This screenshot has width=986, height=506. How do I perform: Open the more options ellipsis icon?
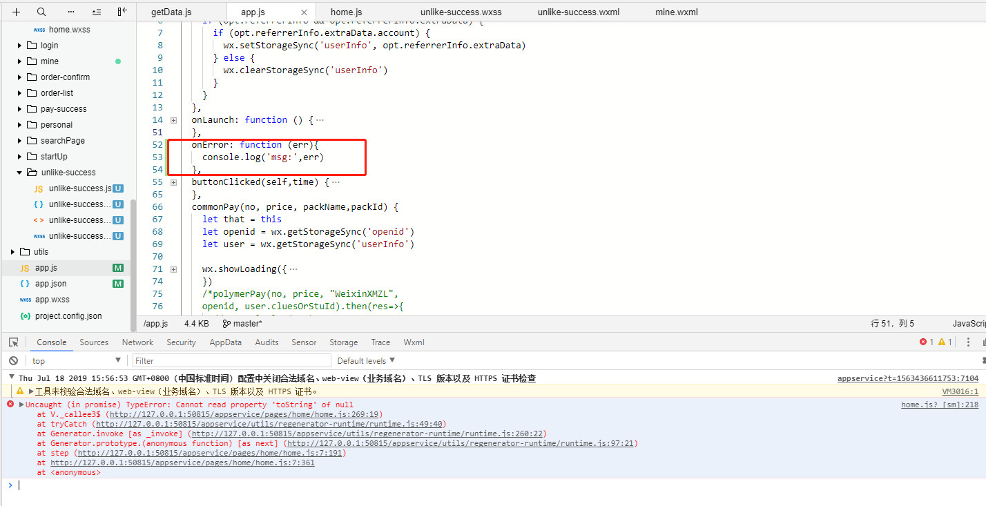71,12
